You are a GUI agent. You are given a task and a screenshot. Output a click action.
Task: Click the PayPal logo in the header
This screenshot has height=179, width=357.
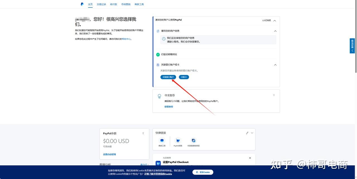click(x=82, y=4)
